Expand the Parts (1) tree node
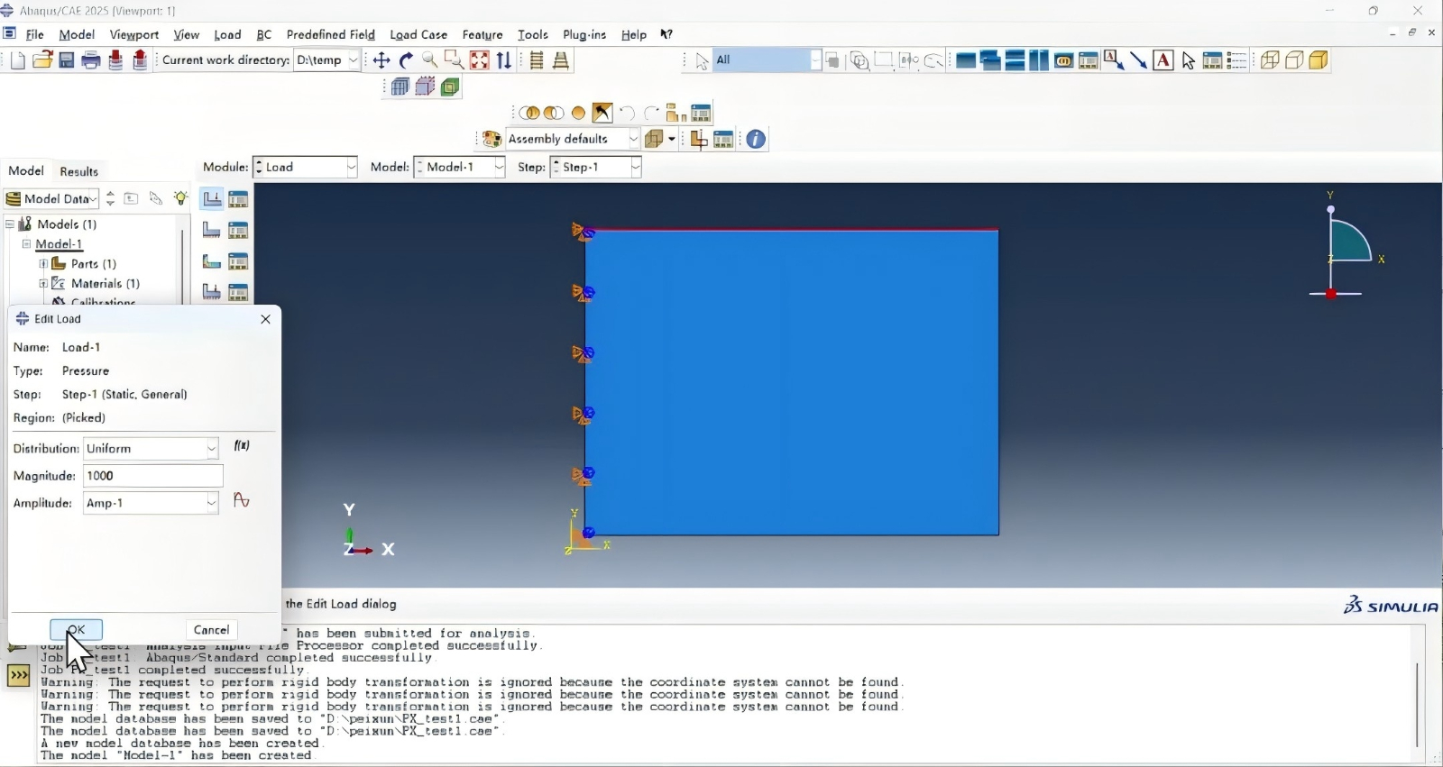 click(42, 264)
